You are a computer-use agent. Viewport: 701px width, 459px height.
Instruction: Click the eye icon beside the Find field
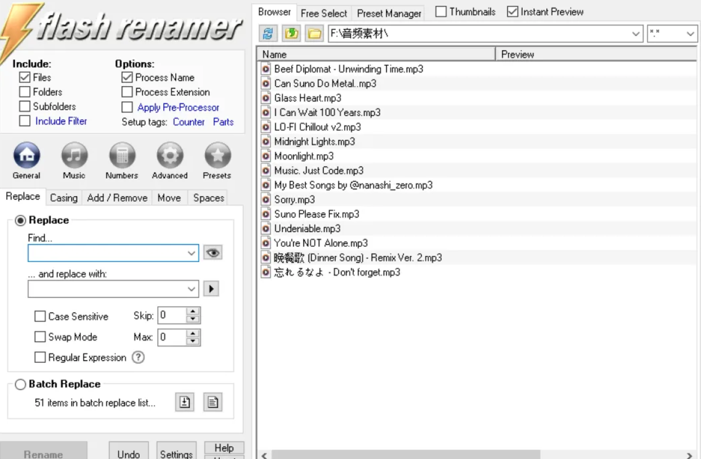click(x=212, y=253)
